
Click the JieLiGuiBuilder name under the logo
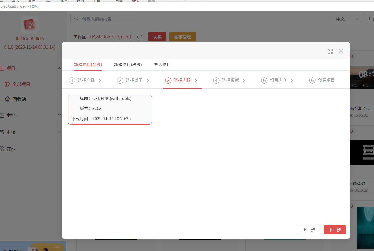[30, 39]
